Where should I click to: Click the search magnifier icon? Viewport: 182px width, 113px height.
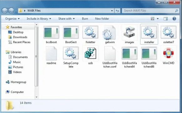176,11
